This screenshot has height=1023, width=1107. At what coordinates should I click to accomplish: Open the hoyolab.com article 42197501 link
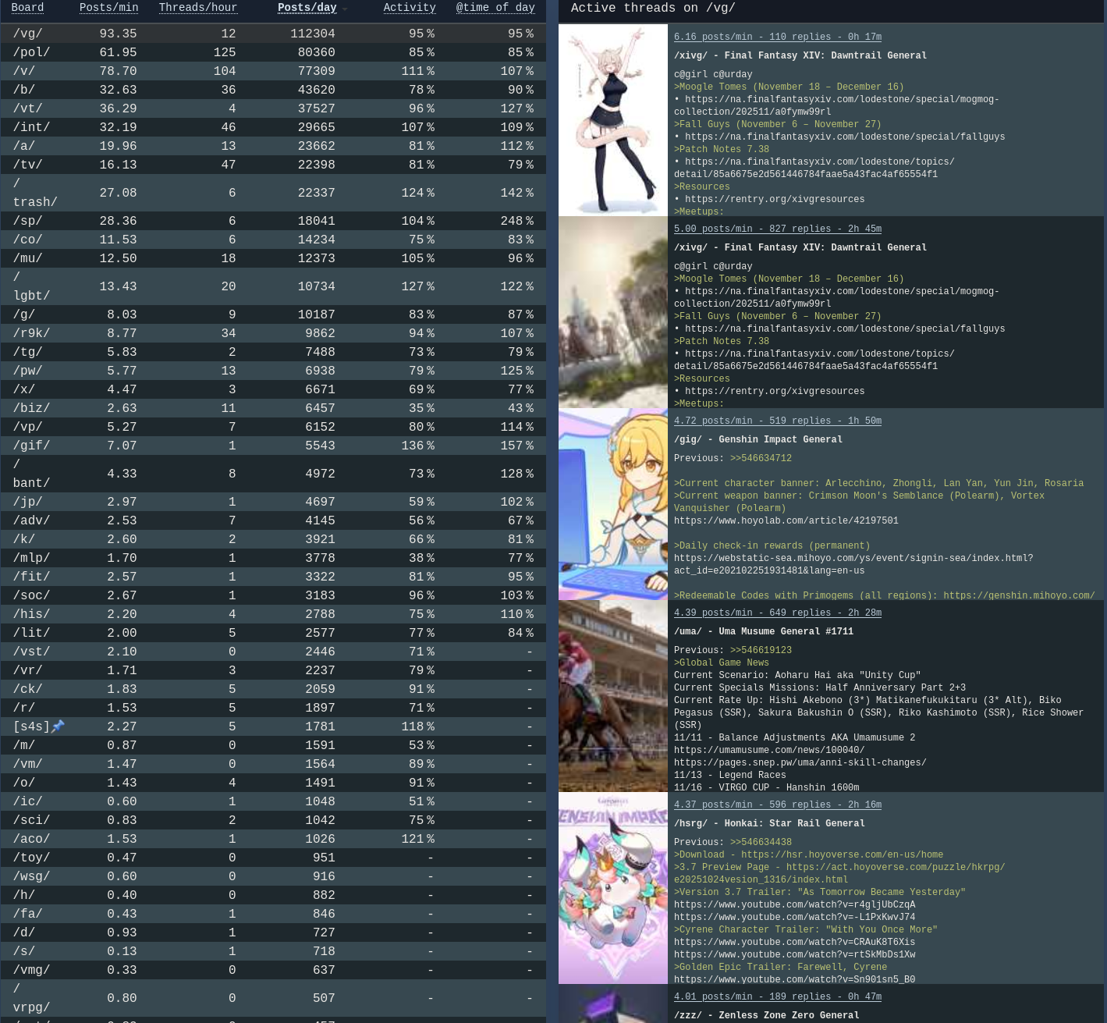[x=786, y=520]
